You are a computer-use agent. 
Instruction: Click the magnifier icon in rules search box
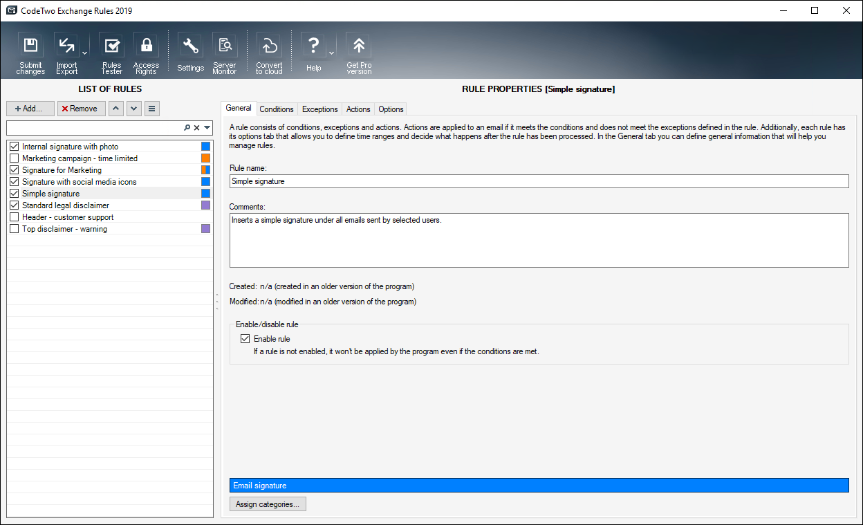187,128
